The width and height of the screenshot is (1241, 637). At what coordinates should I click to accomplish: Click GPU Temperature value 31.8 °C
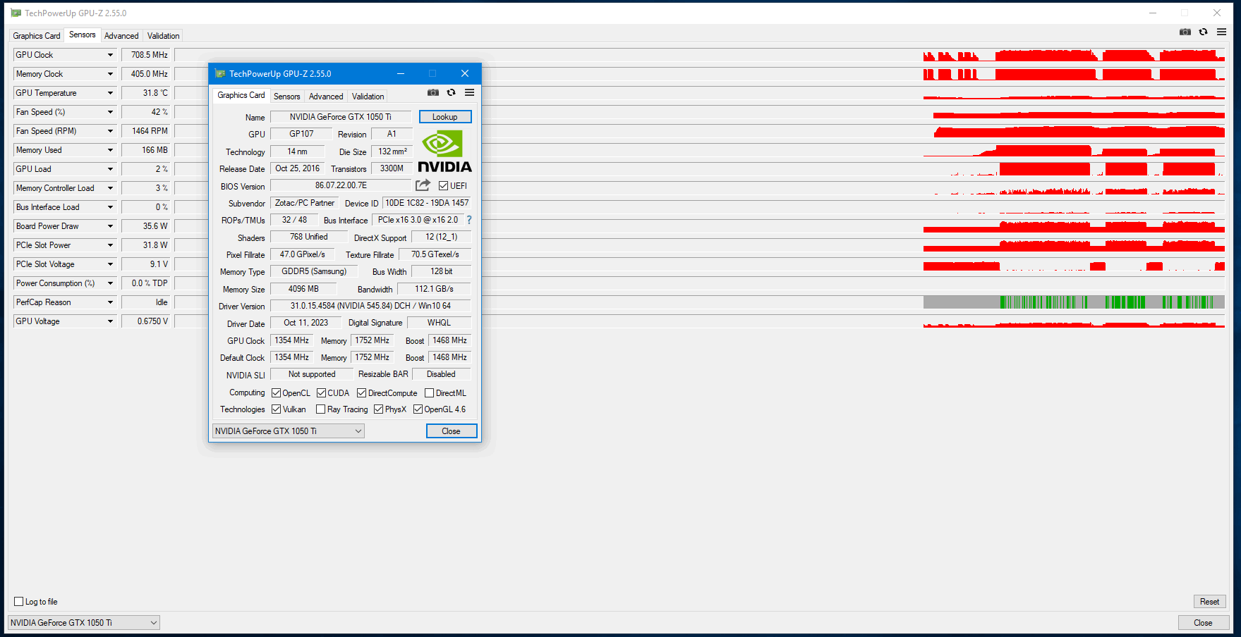(146, 93)
